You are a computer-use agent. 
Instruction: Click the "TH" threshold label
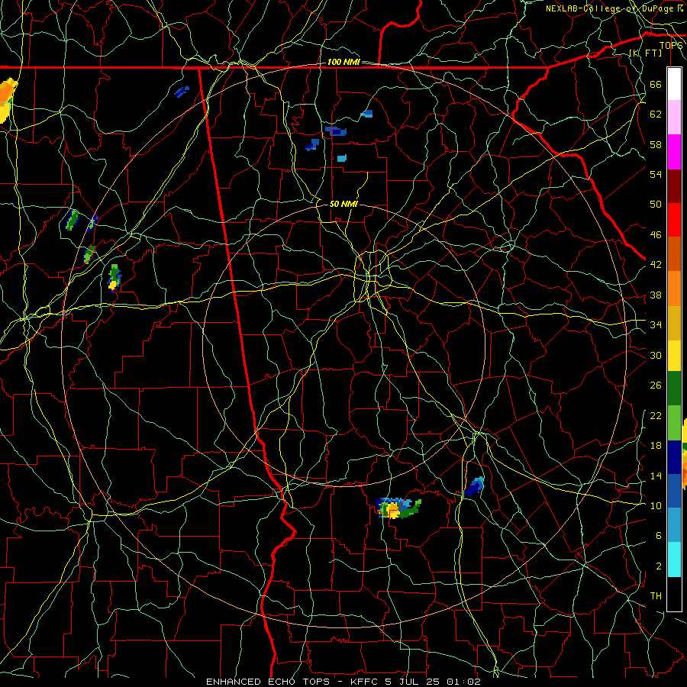coord(656,596)
